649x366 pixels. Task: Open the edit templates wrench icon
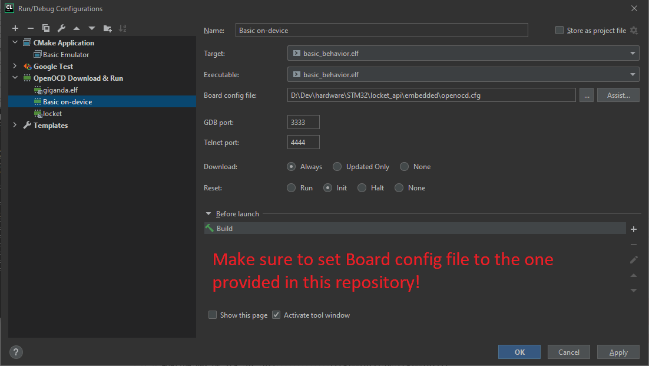pos(61,28)
